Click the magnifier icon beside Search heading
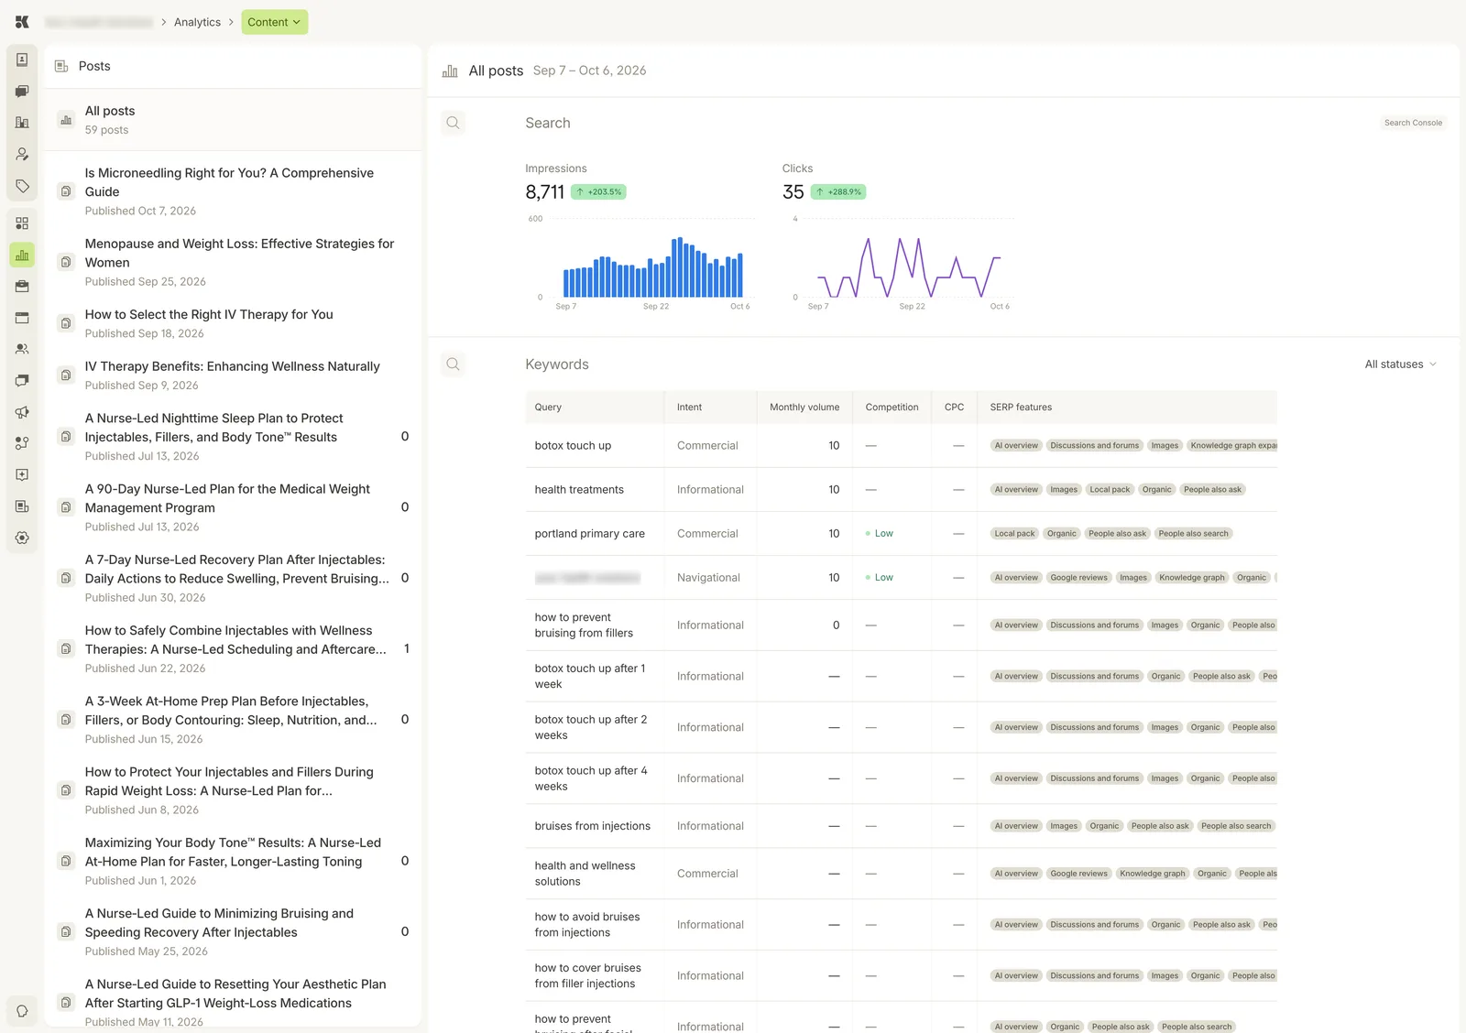Viewport: 1466px width, 1033px height. (x=453, y=123)
